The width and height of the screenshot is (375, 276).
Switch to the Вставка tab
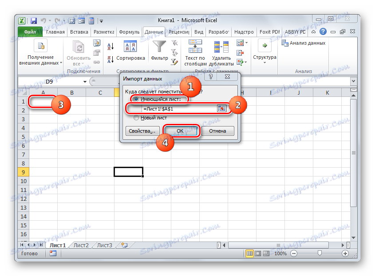(x=79, y=32)
